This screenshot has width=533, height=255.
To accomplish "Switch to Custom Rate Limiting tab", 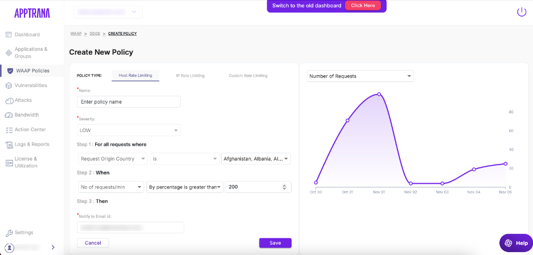I will point(248,76).
